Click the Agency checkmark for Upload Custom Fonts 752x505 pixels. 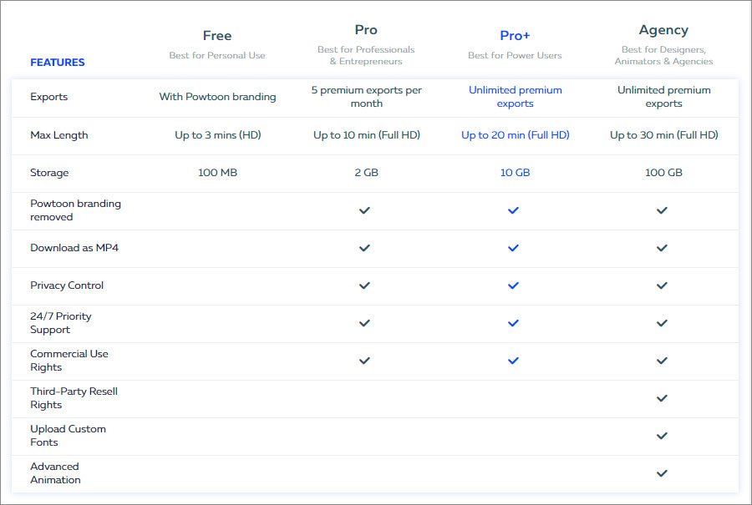(662, 436)
